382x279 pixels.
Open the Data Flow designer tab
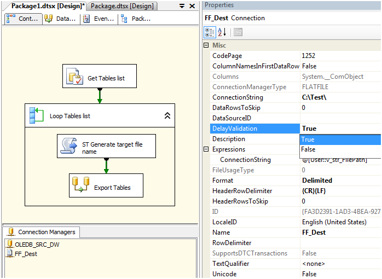[61, 19]
